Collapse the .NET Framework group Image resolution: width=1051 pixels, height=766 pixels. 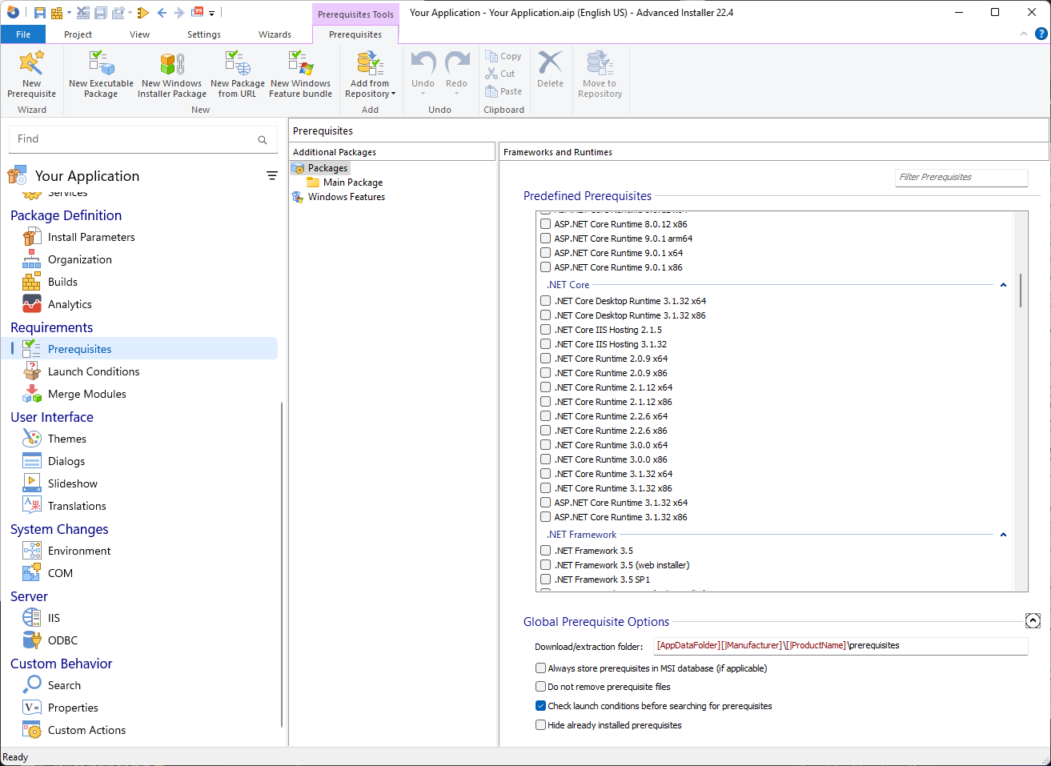pyautogui.click(x=1003, y=535)
